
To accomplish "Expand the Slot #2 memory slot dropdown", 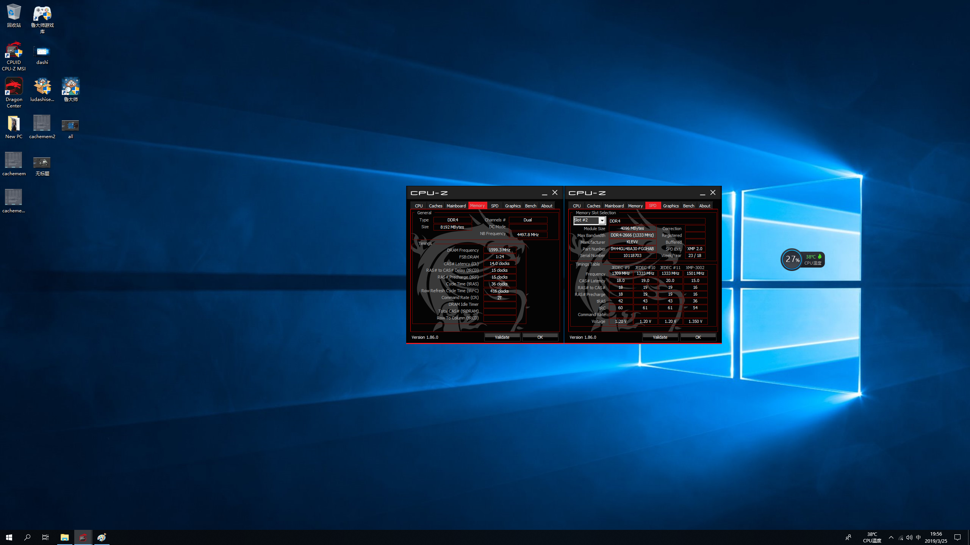I will click(x=602, y=220).
